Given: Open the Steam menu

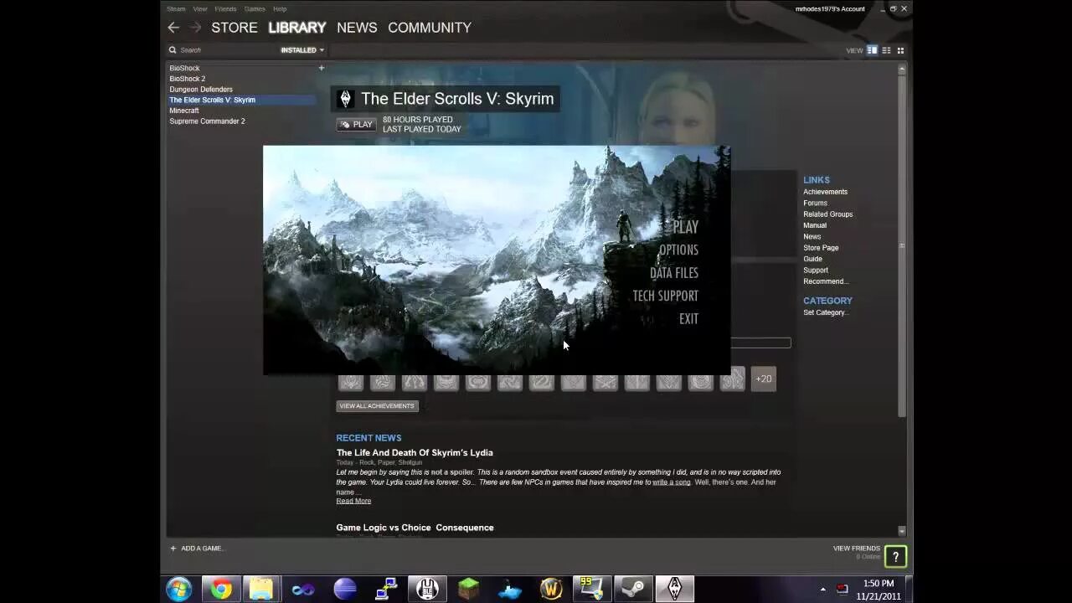Looking at the screenshot, I should (176, 8).
